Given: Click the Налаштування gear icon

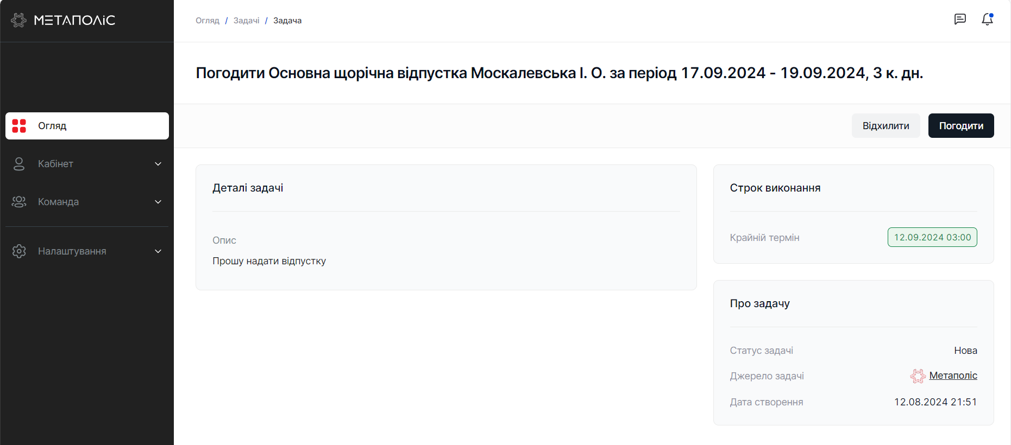Looking at the screenshot, I should (19, 251).
